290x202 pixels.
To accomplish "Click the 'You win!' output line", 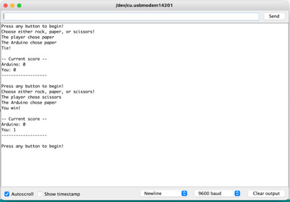I will point(11,108).
